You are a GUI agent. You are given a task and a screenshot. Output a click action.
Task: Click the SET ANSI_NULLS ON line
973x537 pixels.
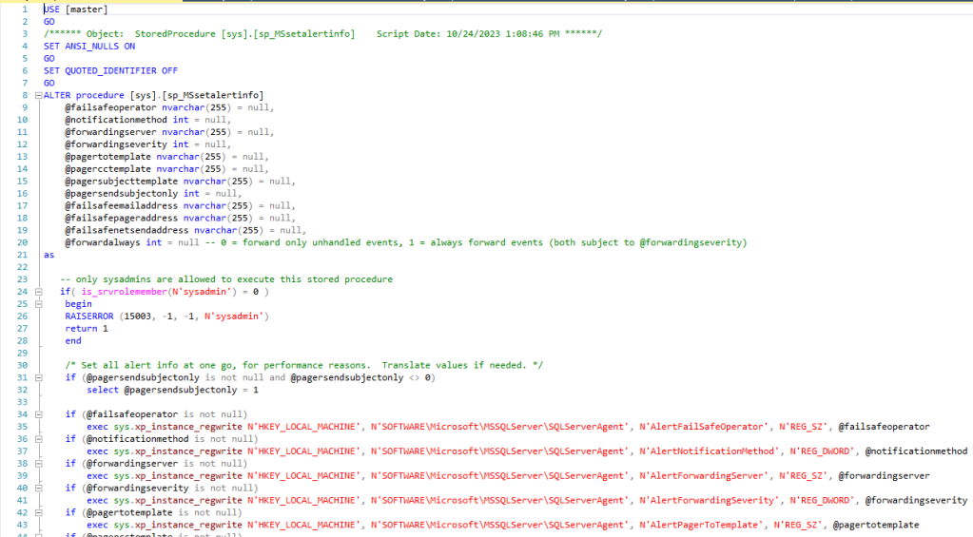coord(89,46)
